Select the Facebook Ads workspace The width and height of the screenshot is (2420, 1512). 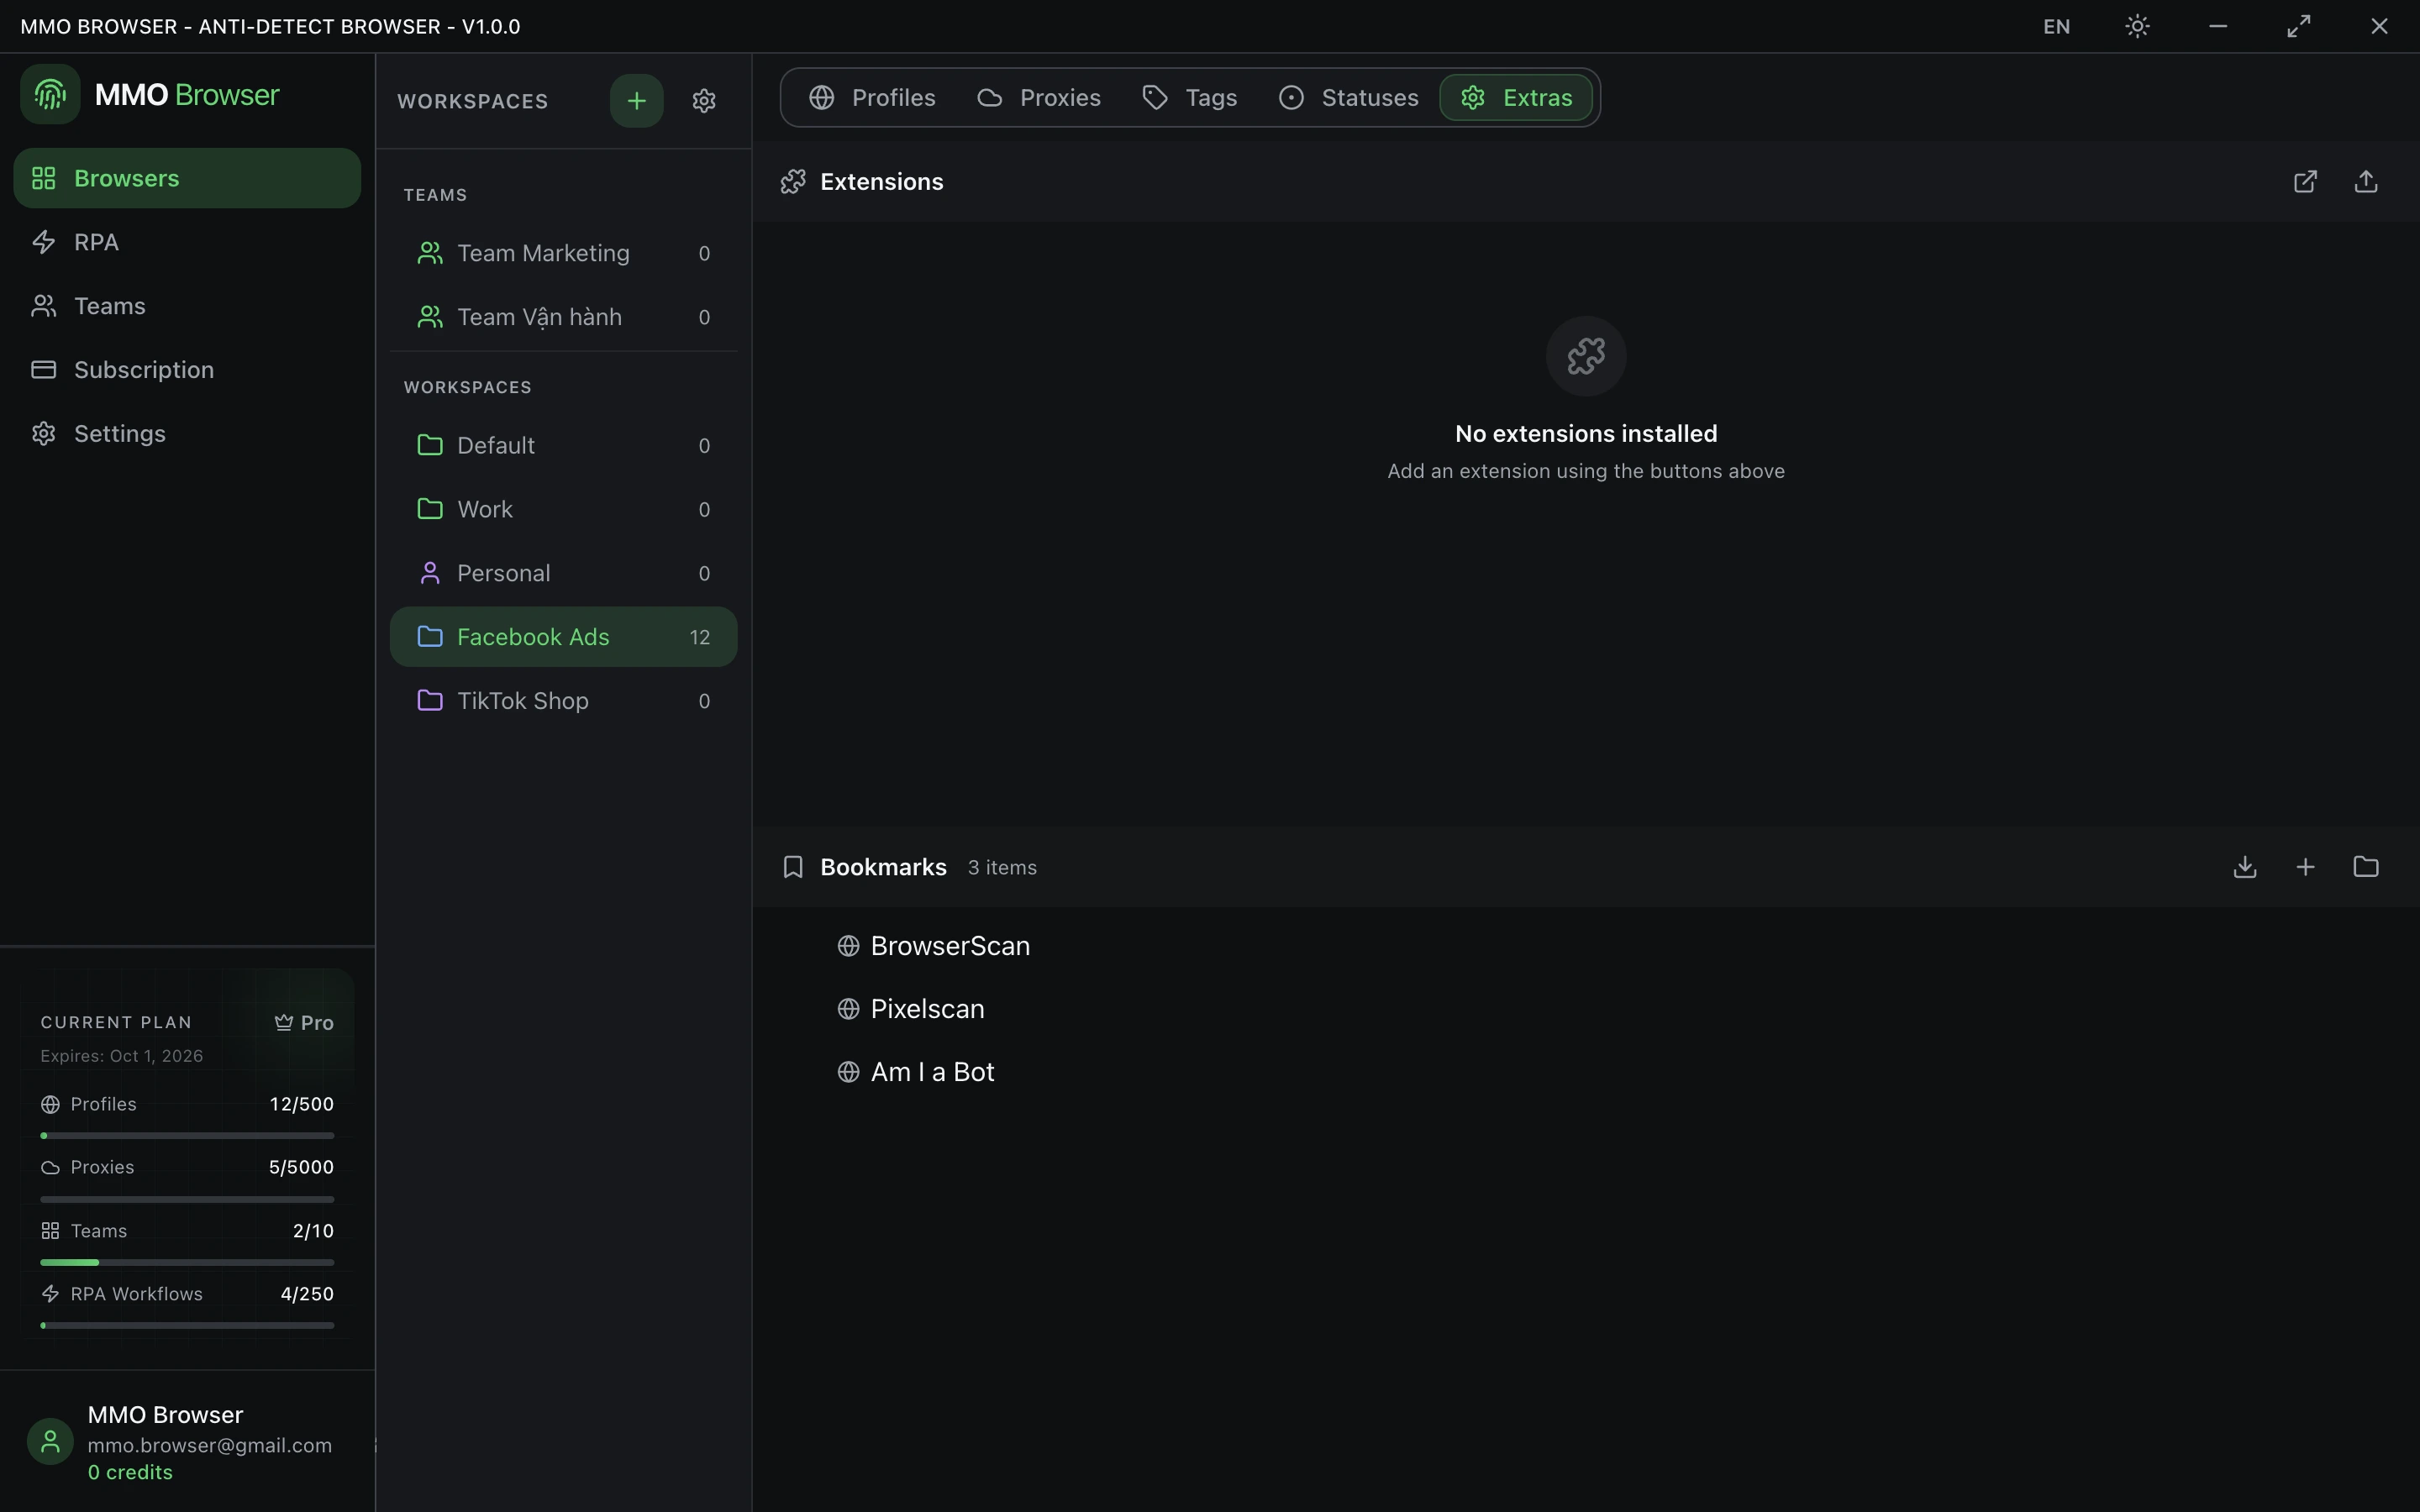(x=564, y=637)
